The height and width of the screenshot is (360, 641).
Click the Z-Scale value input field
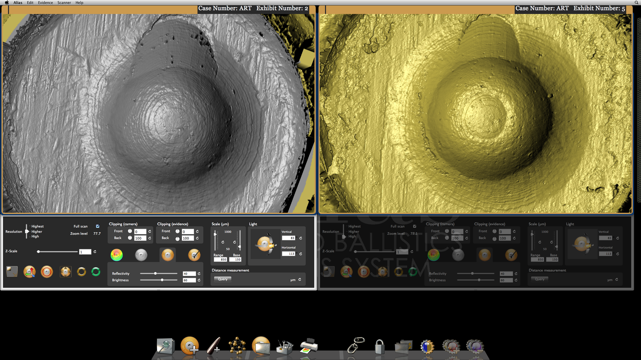pyautogui.click(x=85, y=252)
